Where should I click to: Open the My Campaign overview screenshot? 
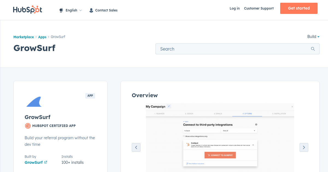click(220, 137)
